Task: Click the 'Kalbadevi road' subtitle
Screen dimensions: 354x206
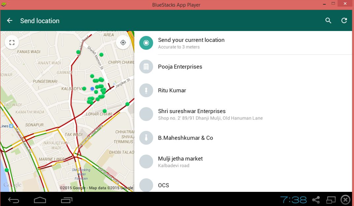Action: 174,165
